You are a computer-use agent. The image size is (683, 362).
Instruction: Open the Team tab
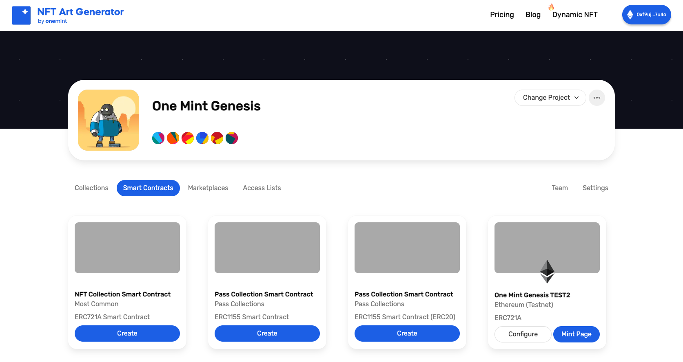tap(560, 188)
